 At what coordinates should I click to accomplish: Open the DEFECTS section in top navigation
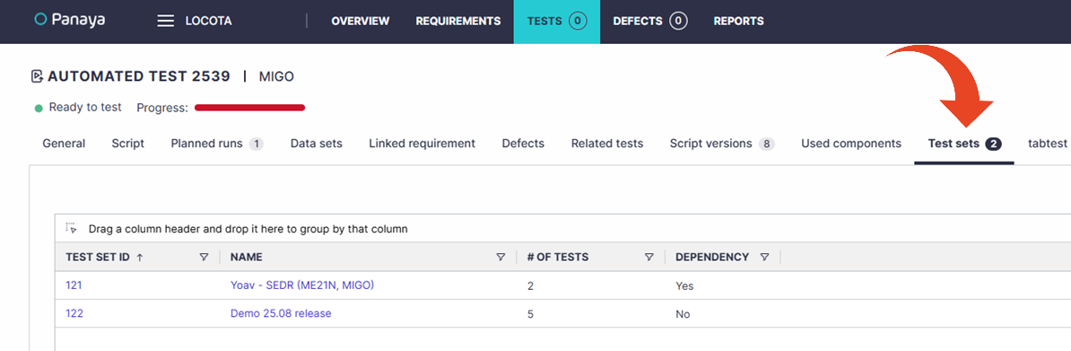point(638,22)
